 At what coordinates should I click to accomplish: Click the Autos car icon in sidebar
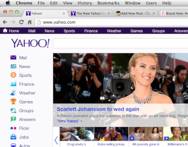(x=13, y=145)
